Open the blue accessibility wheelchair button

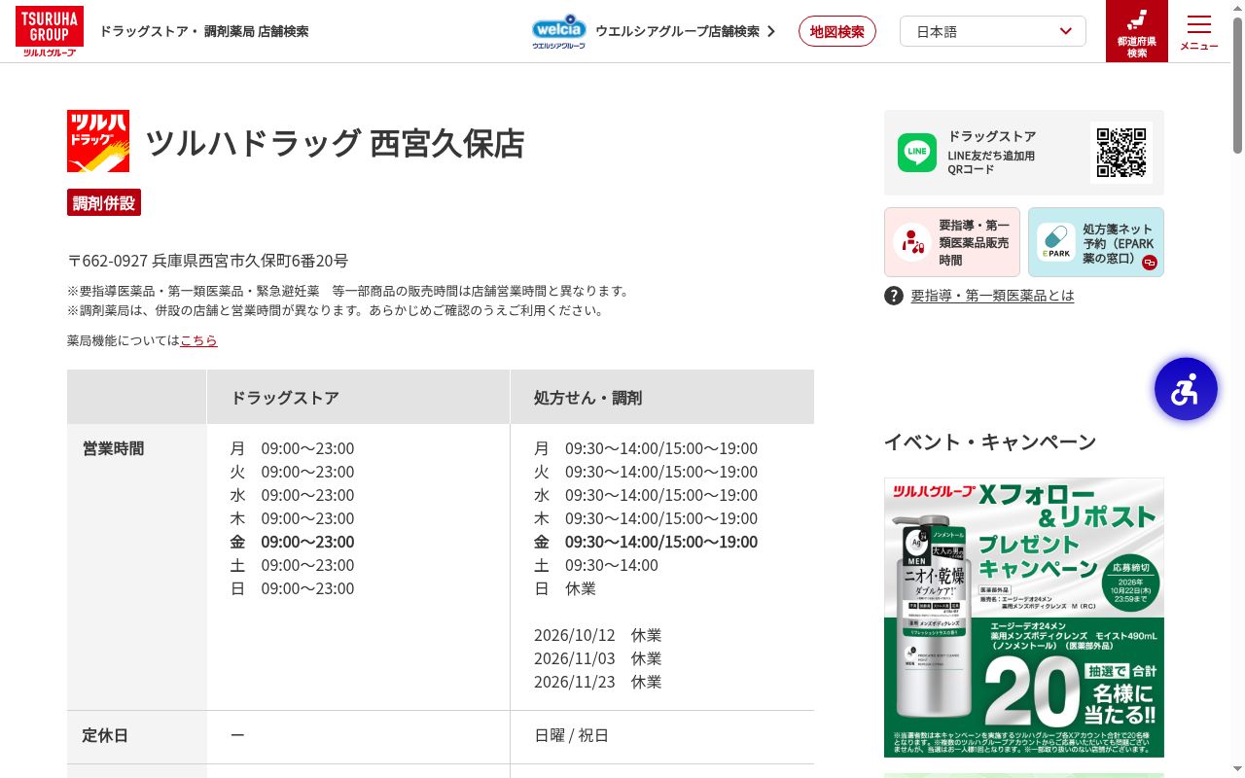click(x=1186, y=389)
